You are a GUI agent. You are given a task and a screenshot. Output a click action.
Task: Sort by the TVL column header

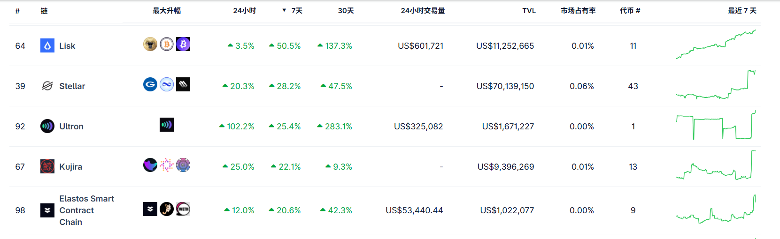pyautogui.click(x=529, y=10)
